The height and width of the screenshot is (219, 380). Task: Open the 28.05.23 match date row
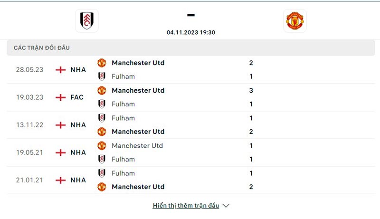tap(191, 70)
